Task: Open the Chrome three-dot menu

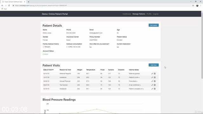Action: pyautogui.click(x=201, y=6)
